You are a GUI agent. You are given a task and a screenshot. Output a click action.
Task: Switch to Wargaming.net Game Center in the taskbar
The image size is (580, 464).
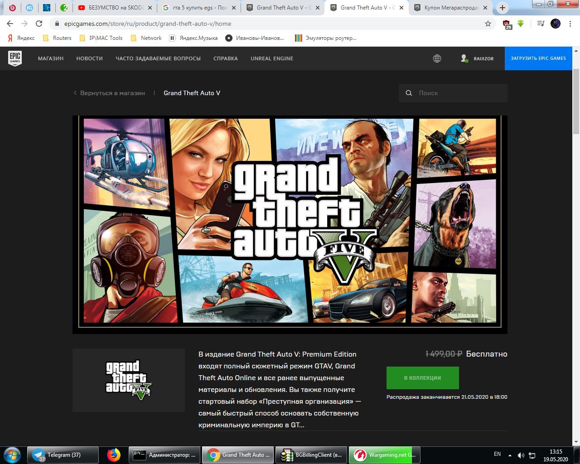click(x=385, y=455)
